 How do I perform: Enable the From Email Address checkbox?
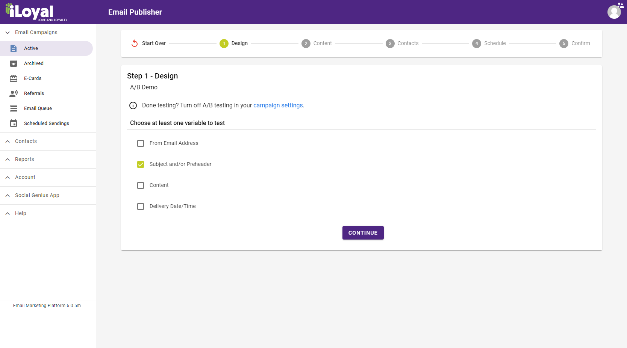141,143
